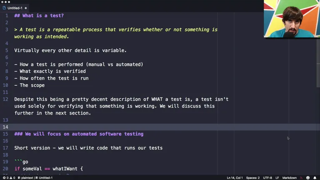
Task: Click the text '- What exactly is verified'
Action: [50, 71]
